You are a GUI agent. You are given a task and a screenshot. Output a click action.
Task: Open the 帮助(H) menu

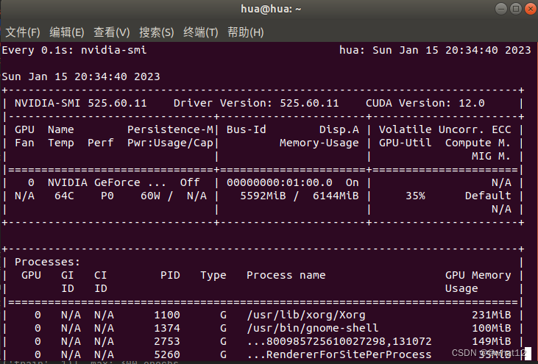tap(246, 32)
